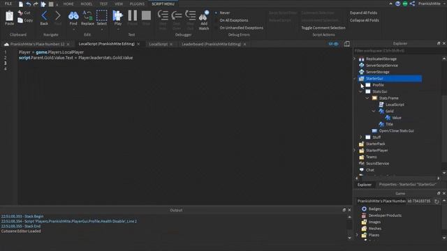Click the Redo arrow in quick access bar
Image resolution: width=447 pixels, height=251 pixels.
point(36,4)
